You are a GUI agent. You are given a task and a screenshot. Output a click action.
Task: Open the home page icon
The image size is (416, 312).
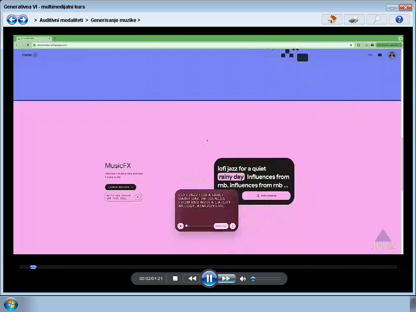pyautogui.click(x=332, y=19)
